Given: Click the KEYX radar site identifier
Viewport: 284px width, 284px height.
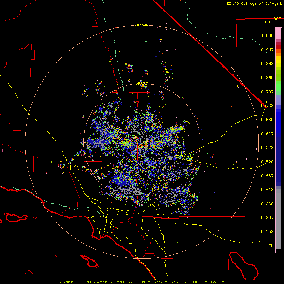Looking at the screenshot, I should tap(177, 282).
